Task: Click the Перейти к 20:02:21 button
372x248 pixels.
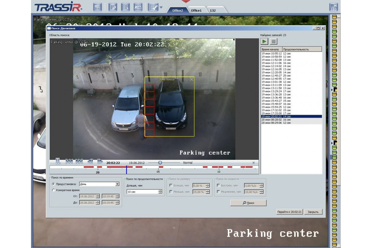Action: click(290, 212)
